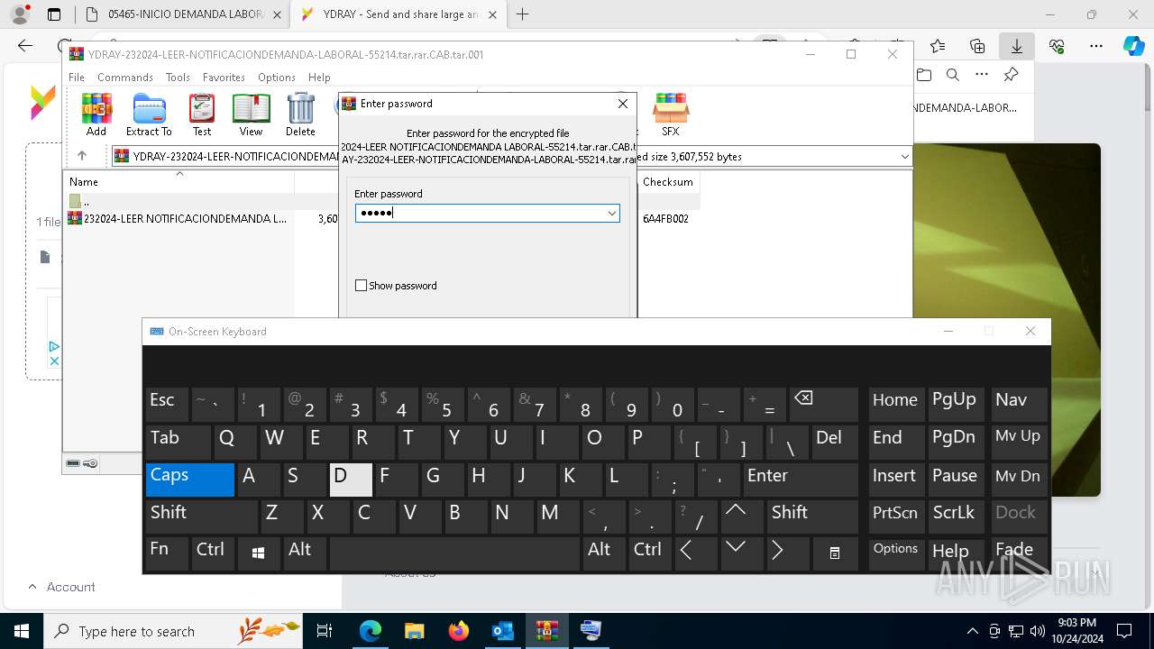Screen dimensions: 1154x649
Task: Open the Commands menu
Action: tap(125, 78)
